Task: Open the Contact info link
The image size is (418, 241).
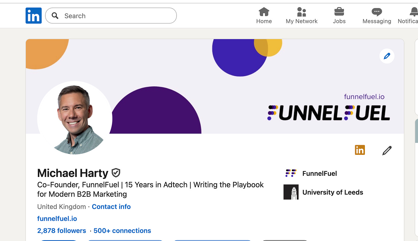Action: tap(111, 207)
